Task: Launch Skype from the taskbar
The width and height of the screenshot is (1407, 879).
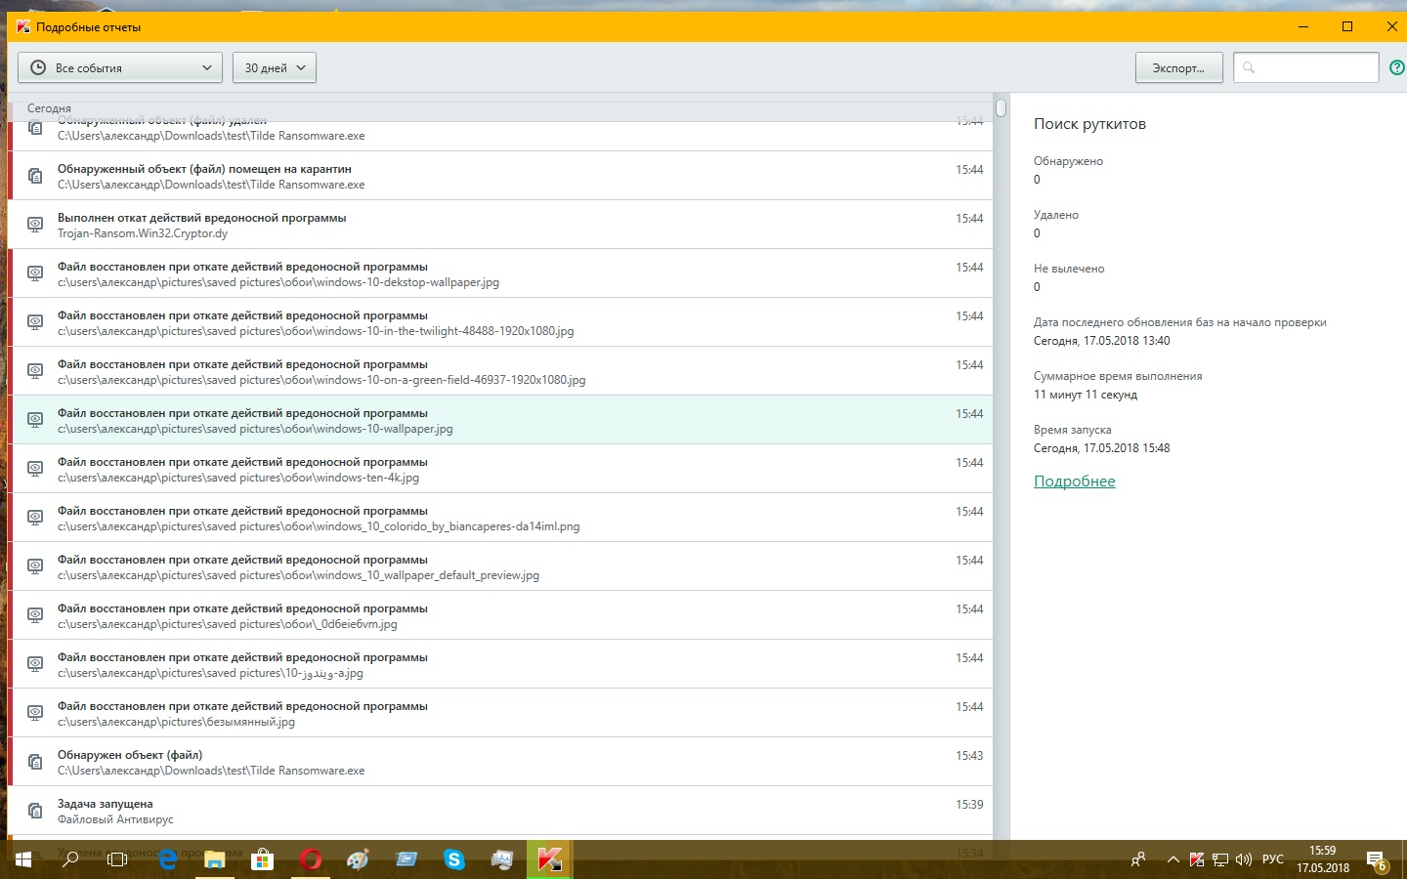Action: (454, 859)
